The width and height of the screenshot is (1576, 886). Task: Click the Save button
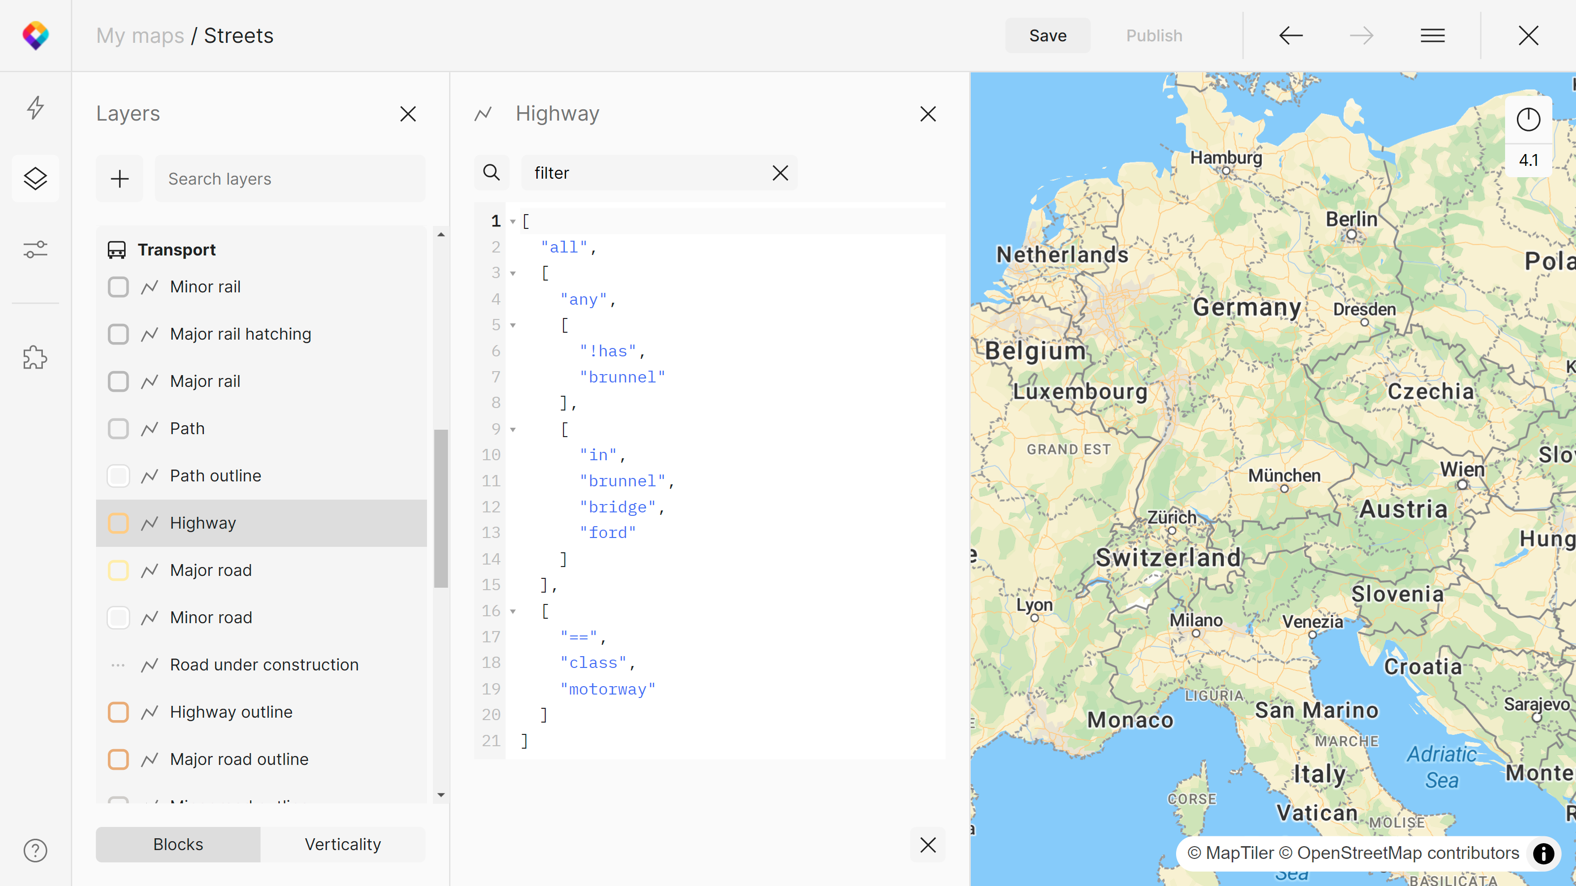coord(1048,35)
